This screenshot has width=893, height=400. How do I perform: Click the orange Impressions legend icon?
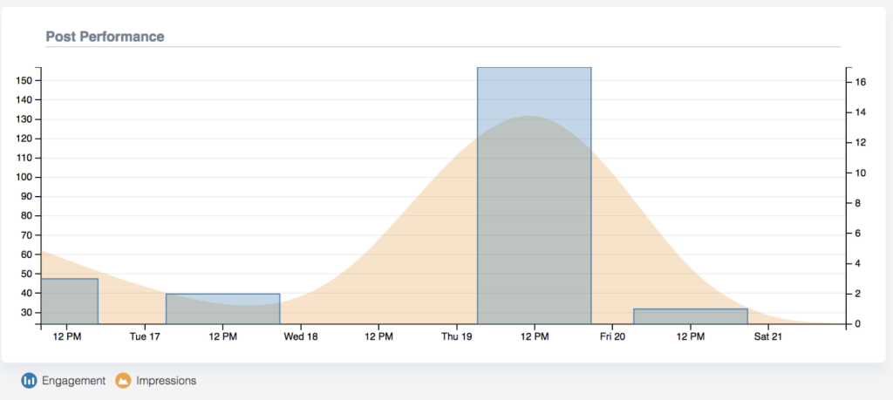[123, 381]
